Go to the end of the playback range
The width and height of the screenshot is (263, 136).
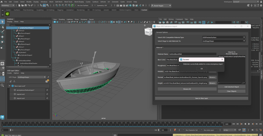tap(260, 124)
